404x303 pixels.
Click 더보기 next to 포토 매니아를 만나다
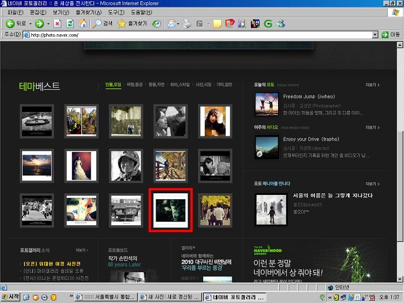[373, 183]
